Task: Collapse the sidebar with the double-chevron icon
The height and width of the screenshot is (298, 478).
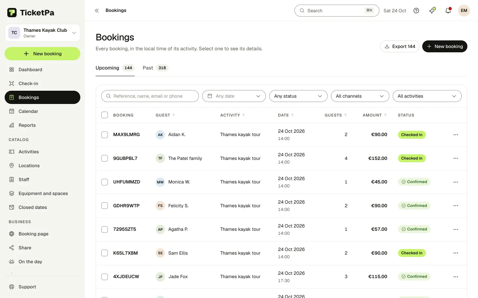Action: click(97, 11)
